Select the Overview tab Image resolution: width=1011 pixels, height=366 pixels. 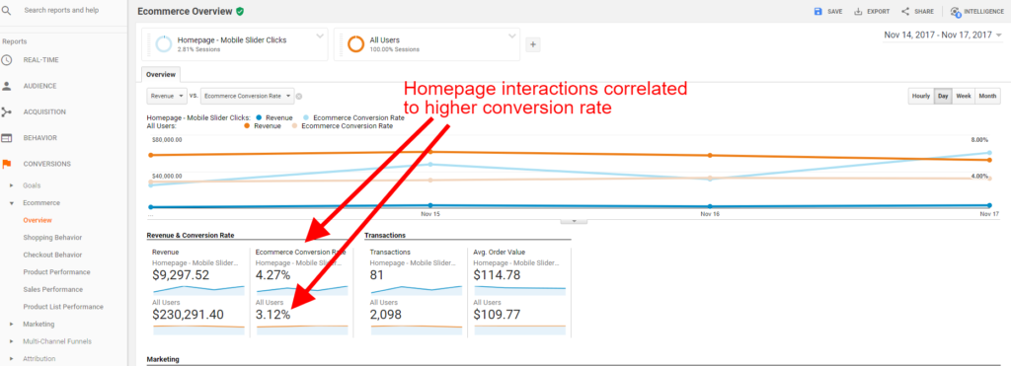(x=160, y=75)
